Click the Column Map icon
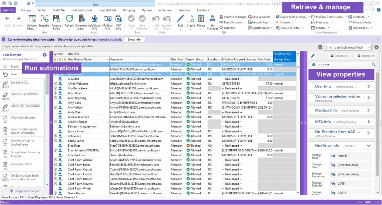The height and width of the screenshot is (205, 382). coord(32,19)
